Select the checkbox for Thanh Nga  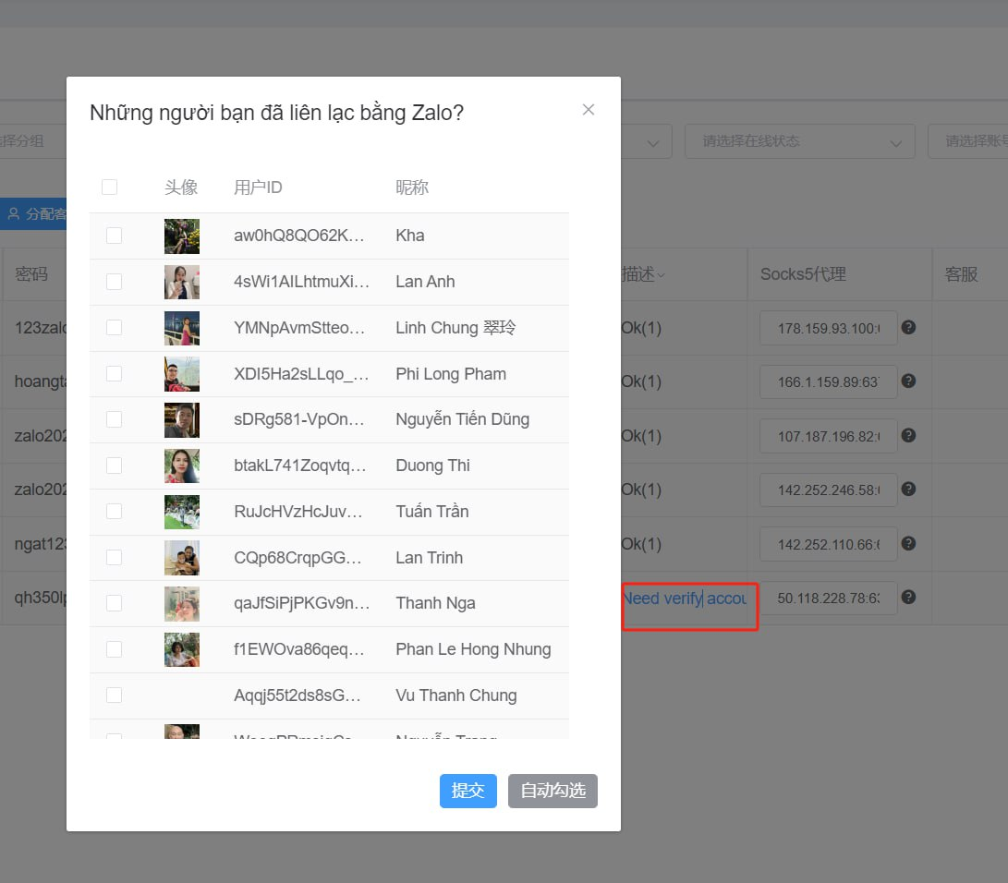(x=114, y=603)
